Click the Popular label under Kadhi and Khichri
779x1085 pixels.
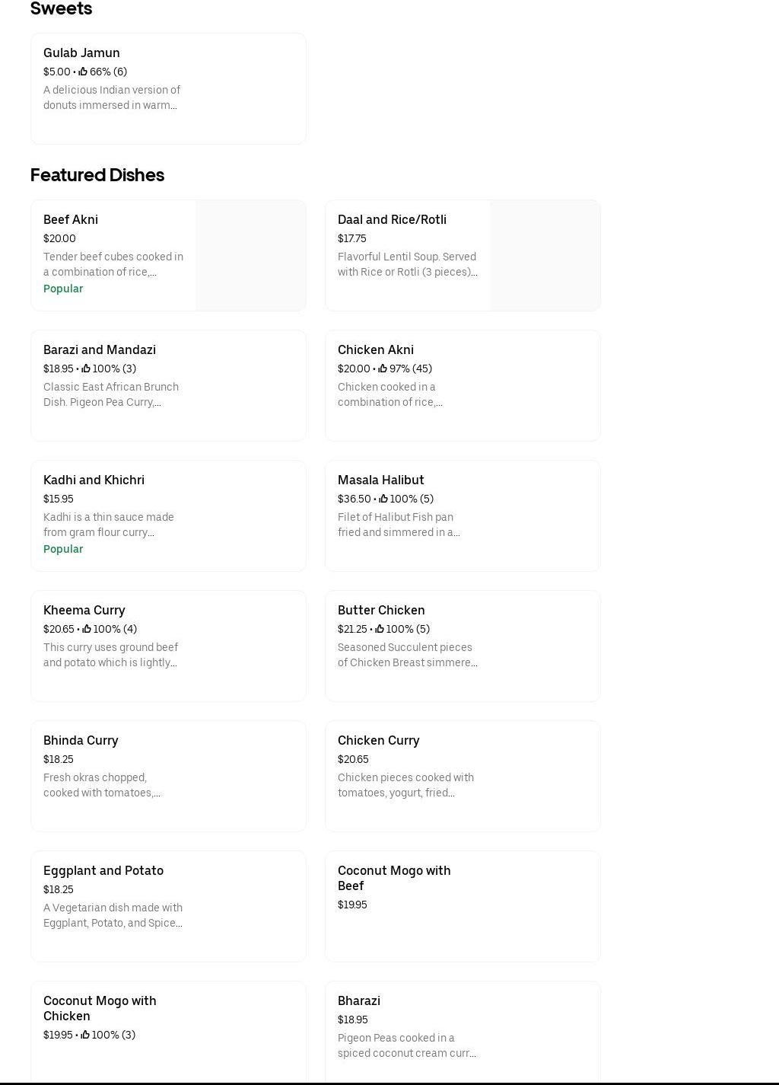tap(63, 549)
